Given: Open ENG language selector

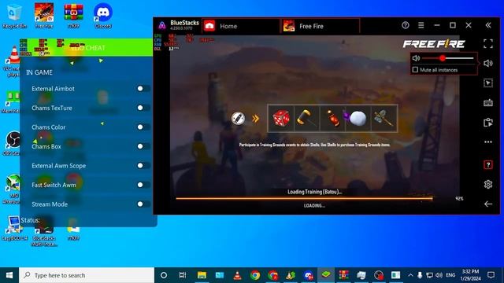Looking at the screenshot, I should coord(450,275).
